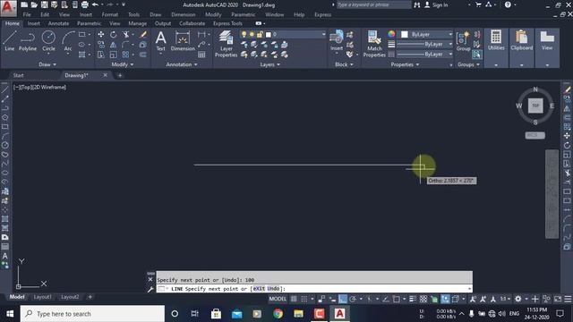Add a new drawing tab with plus
Screen dimensions: 573x322
click(x=119, y=75)
